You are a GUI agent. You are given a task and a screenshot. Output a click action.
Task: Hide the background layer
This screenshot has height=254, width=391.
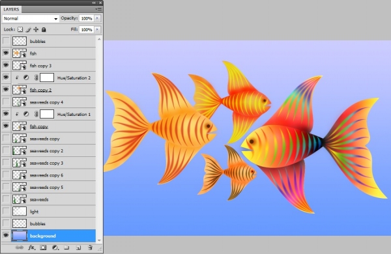click(x=6, y=236)
